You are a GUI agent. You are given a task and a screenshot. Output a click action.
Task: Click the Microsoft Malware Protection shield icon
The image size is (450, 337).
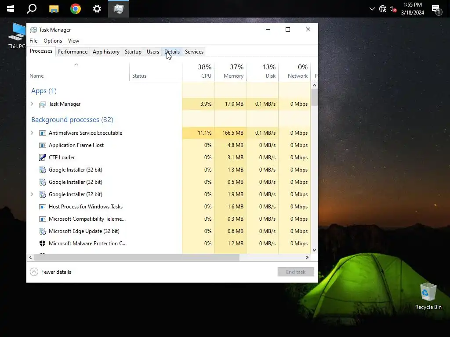click(x=43, y=244)
